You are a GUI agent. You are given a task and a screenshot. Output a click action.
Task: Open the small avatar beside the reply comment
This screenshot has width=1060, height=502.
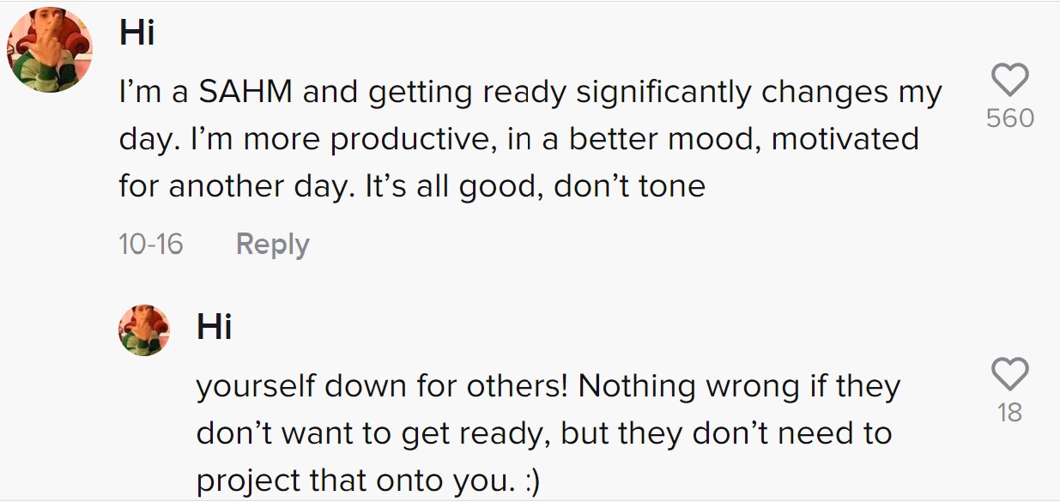[143, 330]
